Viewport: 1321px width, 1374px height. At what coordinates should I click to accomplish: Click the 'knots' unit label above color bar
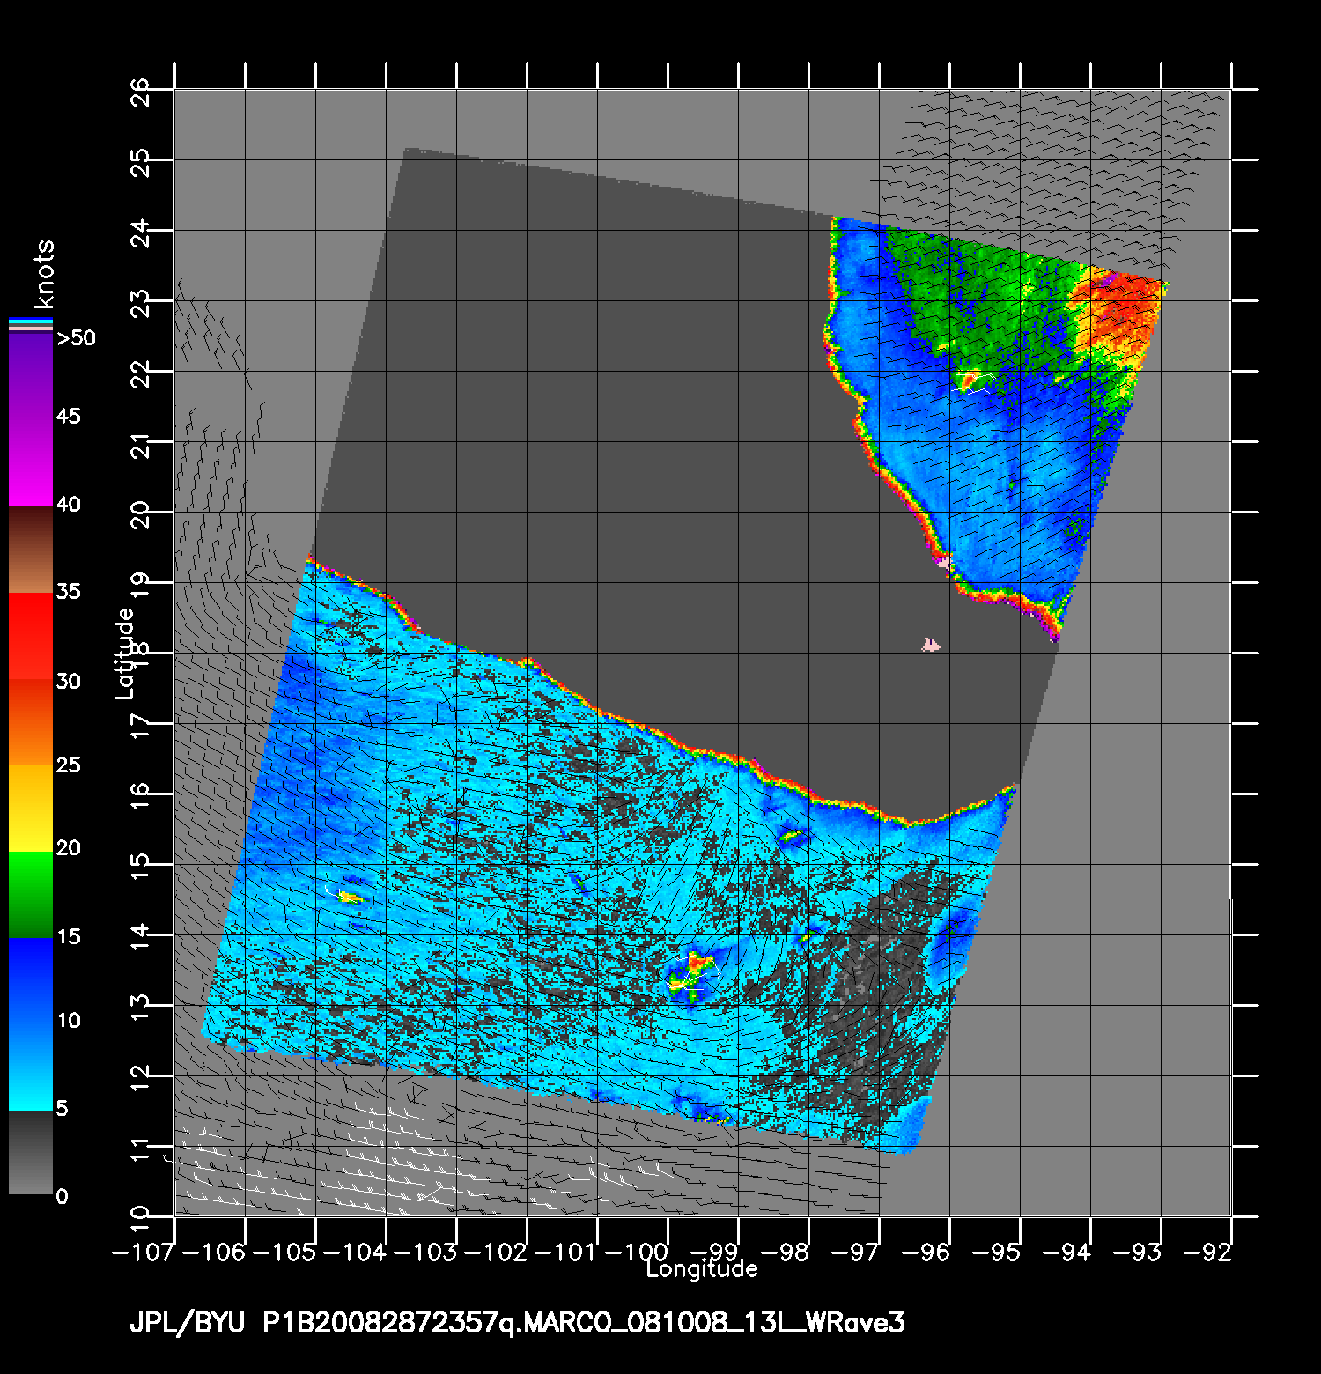tap(44, 273)
